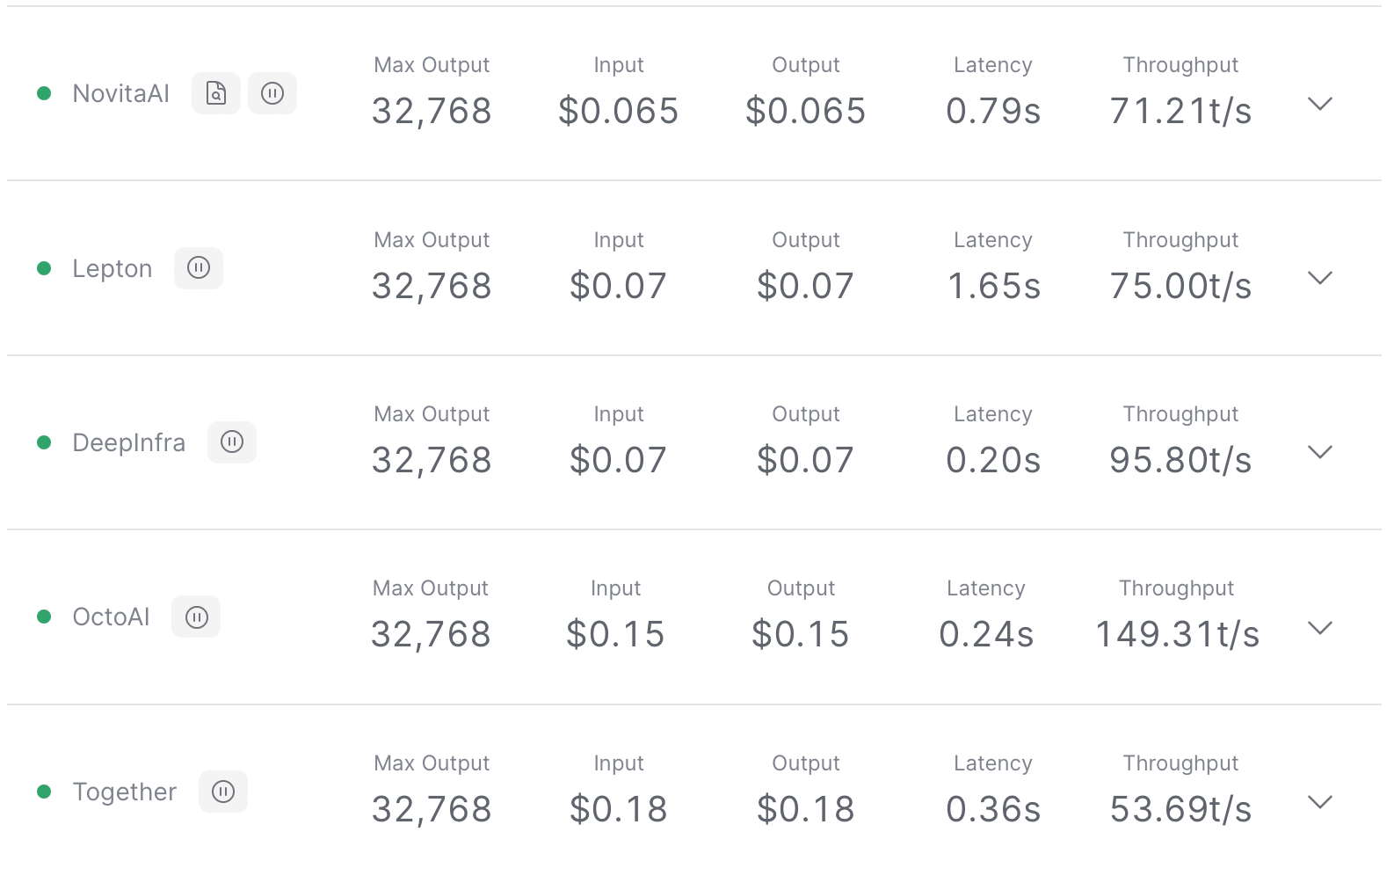Expand the NovitaAI provider row chevron
The width and height of the screenshot is (1394, 883).
pyautogui.click(x=1319, y=104)
